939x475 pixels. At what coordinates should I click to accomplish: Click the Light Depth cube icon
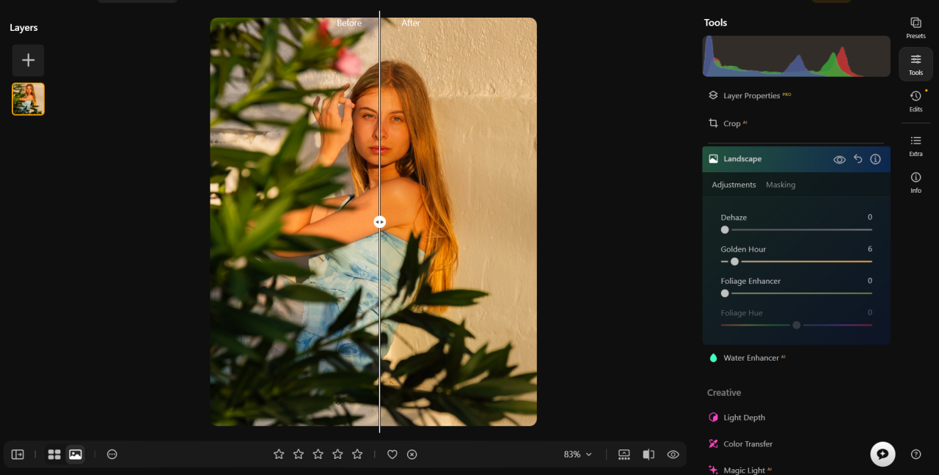pyautogui.click(x=713, y=418)
